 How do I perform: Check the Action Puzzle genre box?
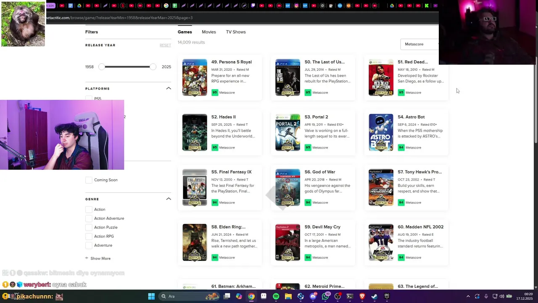coord(89,227)
